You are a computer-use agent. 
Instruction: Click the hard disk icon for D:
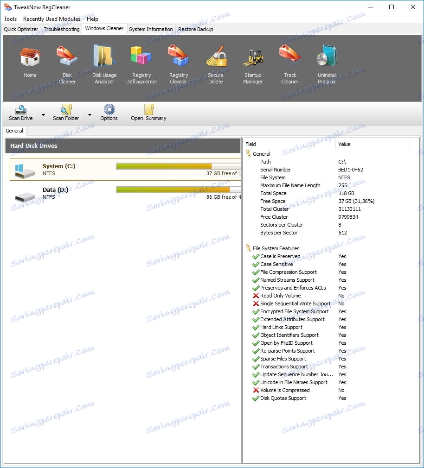tap(25, 197)
